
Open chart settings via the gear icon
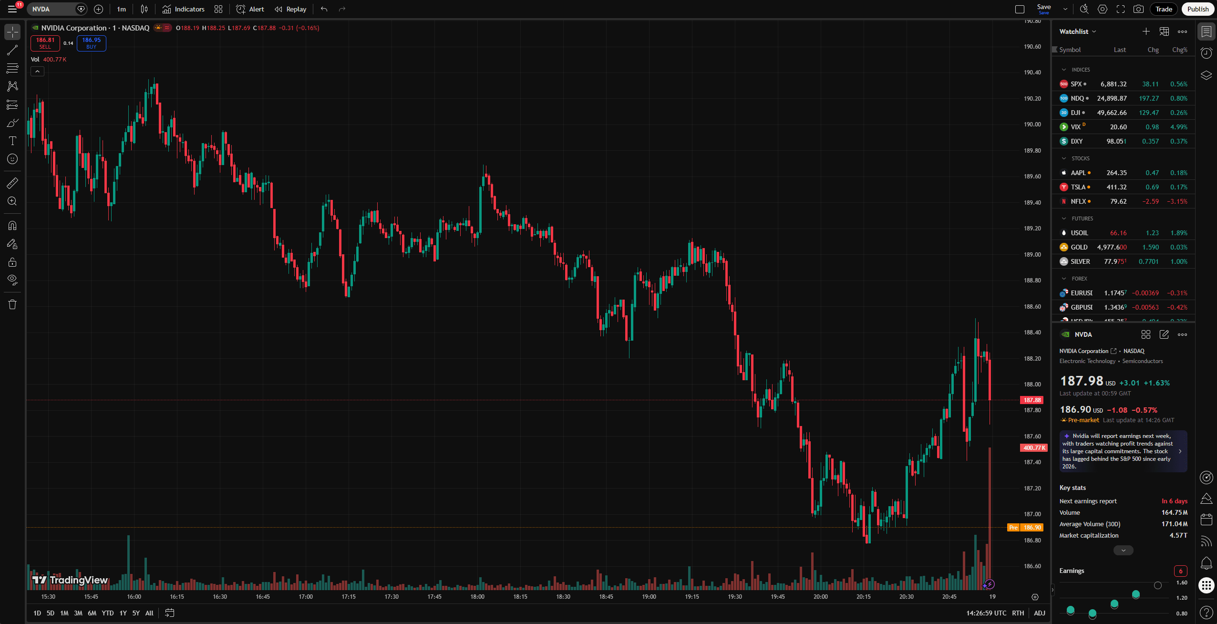click(x=1102, y=9)
